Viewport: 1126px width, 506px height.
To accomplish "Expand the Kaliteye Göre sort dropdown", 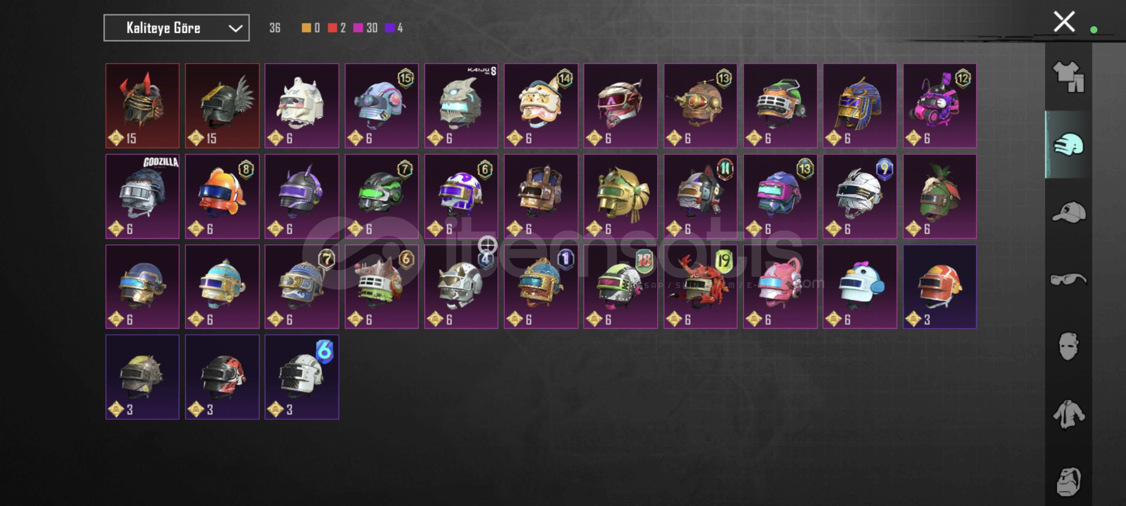I will point(176,28).
